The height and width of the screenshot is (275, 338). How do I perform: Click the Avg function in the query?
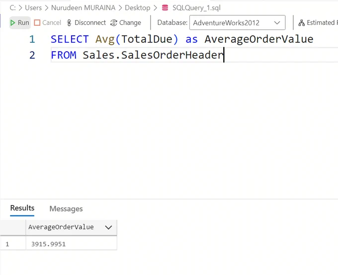pyautogui.click(x=105, y=39)
